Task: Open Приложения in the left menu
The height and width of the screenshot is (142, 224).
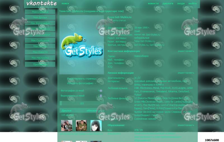Action: pyautogui.click(x=40, y=64)
